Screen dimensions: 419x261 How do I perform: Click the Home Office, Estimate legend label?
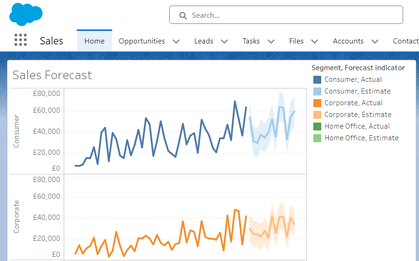[x=361, y=138]
